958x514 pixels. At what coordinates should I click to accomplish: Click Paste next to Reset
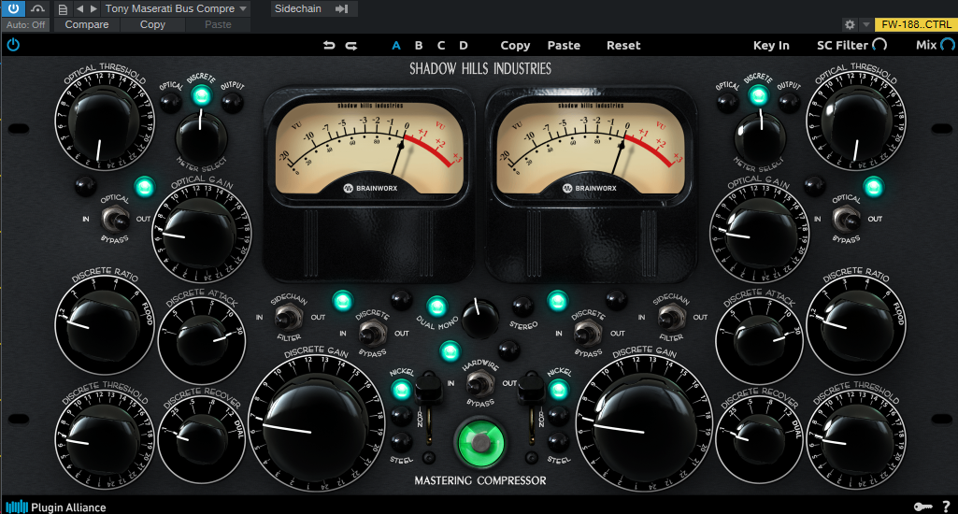564,45
